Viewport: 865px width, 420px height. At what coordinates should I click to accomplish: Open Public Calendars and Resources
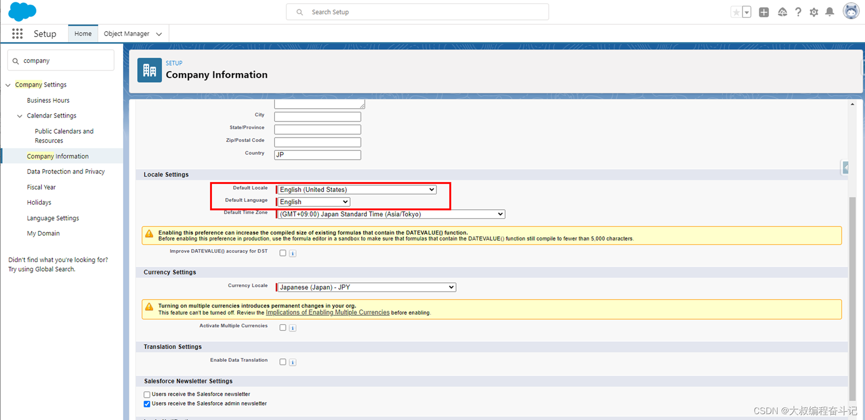tap(64, 136)
